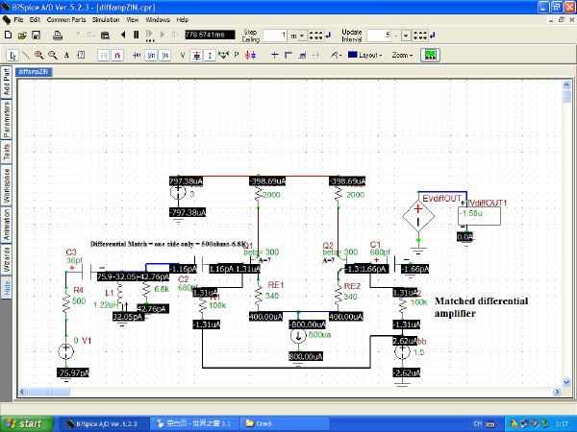Click the Step Ceiling value field
577x432 pixels.
point(275,36)
